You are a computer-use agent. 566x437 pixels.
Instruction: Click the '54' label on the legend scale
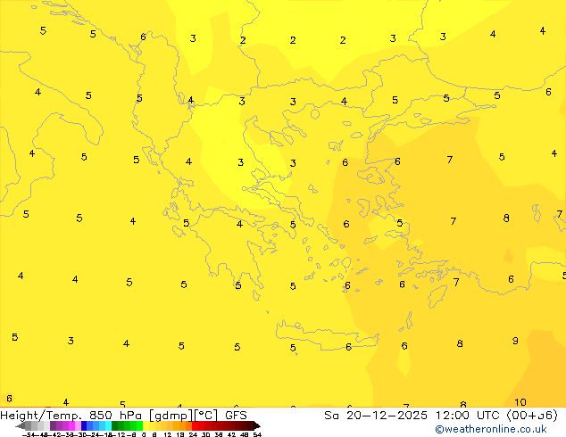click(x=257, y=434)
